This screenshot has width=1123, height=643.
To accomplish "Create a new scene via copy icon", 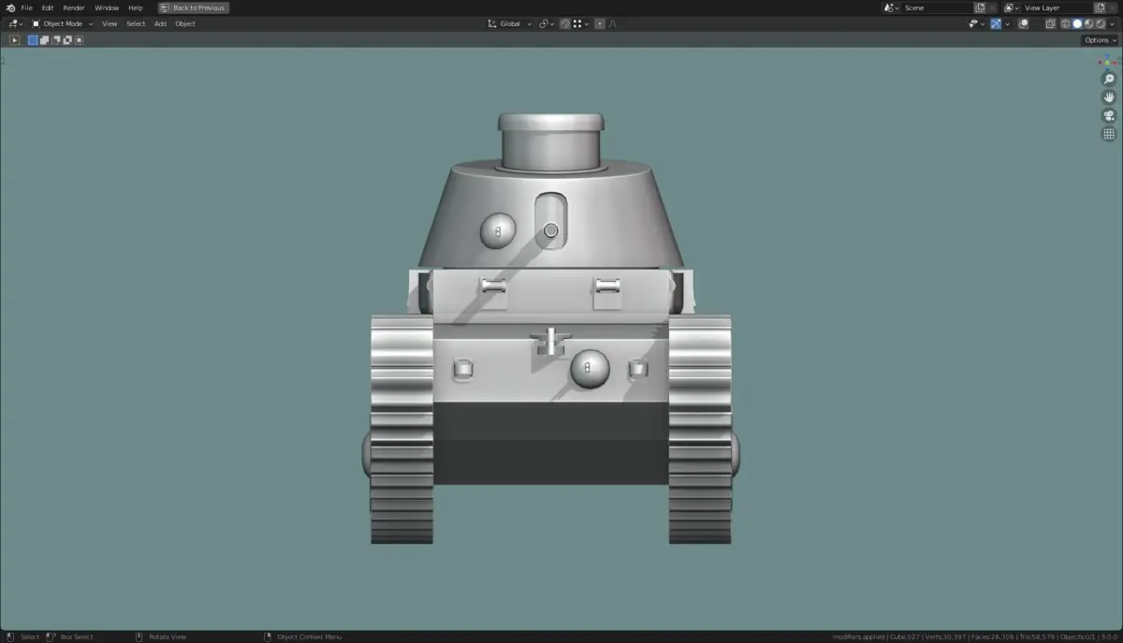I will point(980,7).
